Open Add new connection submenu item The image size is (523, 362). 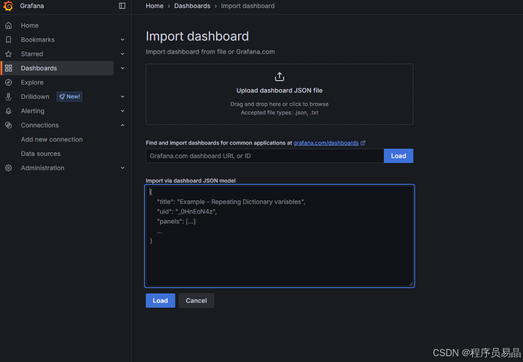[52, 139]
